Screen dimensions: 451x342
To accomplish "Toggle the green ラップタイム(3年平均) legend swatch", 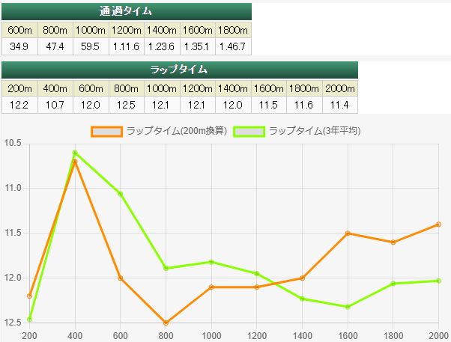I will click(x=249, y=131).
